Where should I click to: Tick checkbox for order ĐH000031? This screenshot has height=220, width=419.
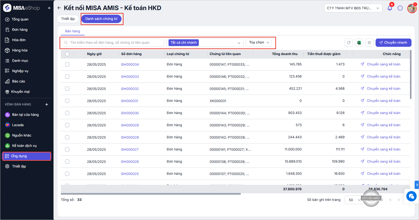click(67, 101)
